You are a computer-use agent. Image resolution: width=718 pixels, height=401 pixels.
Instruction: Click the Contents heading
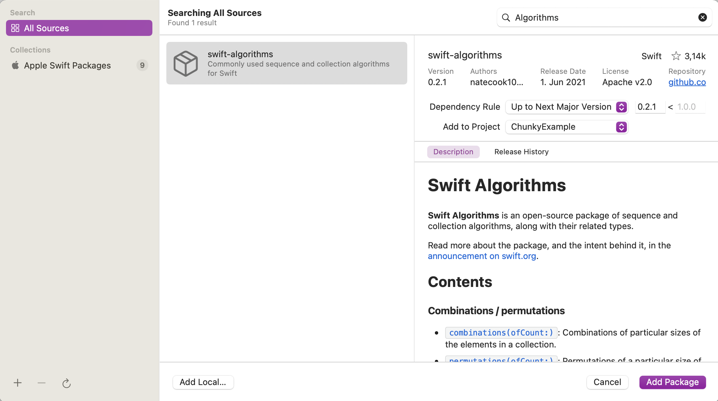[x=460, y=282]
